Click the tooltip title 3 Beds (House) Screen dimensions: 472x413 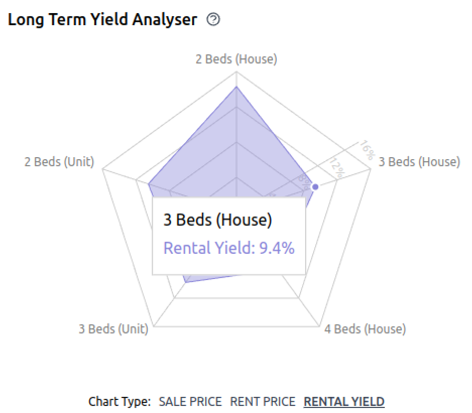tap(218, 220)
